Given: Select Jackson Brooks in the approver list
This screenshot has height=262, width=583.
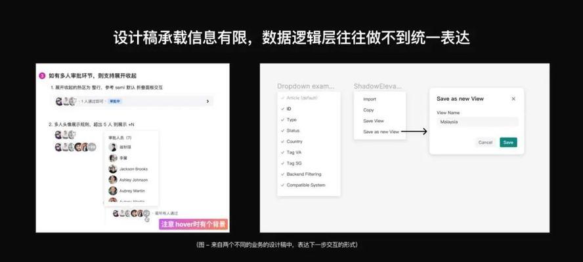Looking at the screenshot, I should click(x=133, y=169).
